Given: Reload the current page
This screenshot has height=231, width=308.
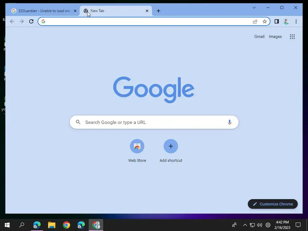Looking at the screenshot, I should (x=31, y=21).
